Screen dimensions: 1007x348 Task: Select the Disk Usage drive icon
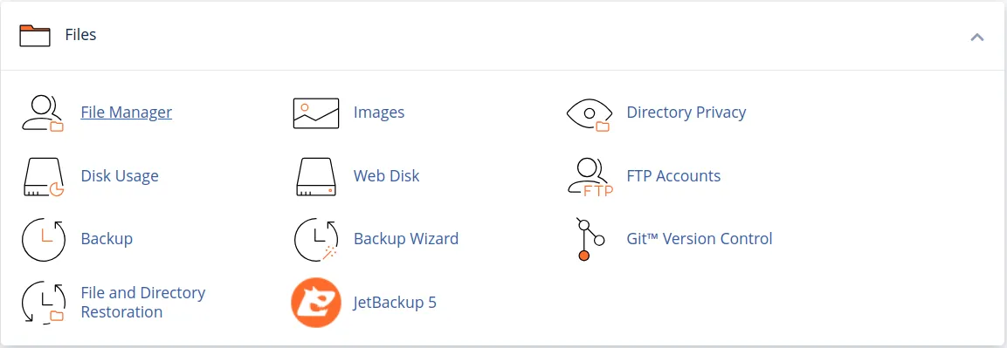pyautogui.click(x=43, y=176)
